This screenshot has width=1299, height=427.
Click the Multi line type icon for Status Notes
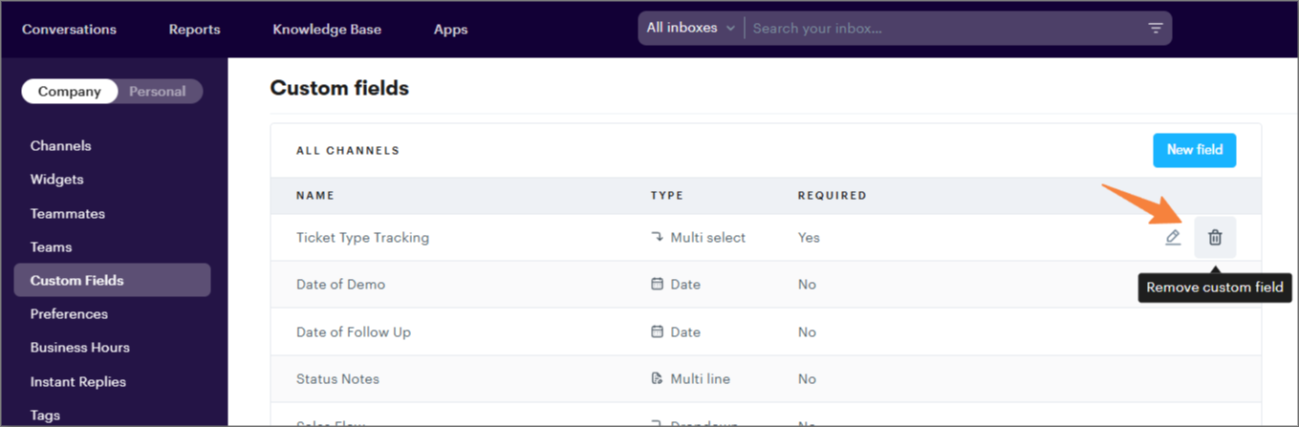(x=657, y=379)
